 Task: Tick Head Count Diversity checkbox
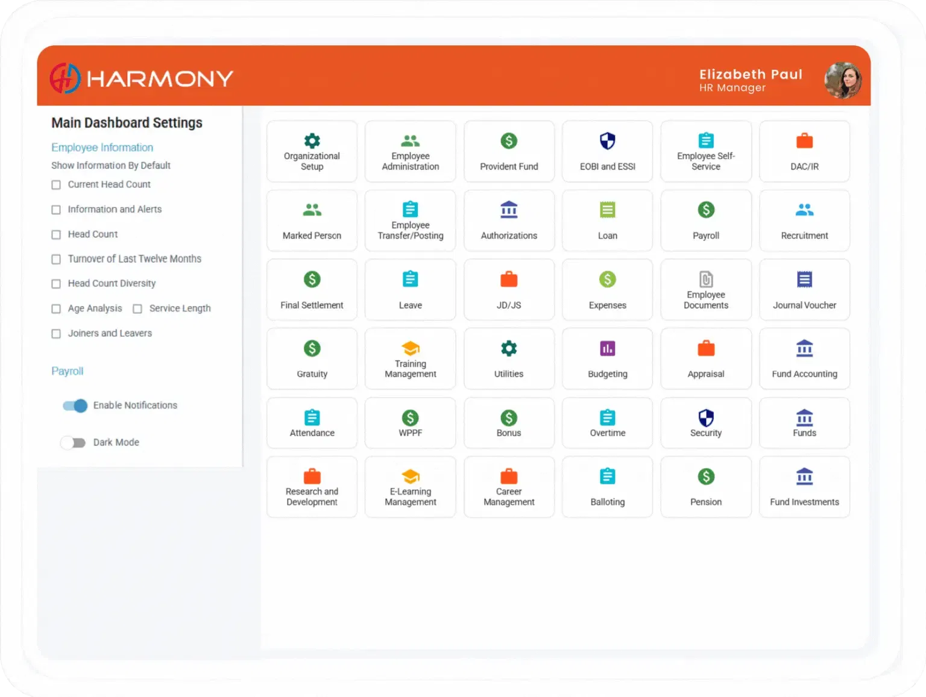point(56,284)
